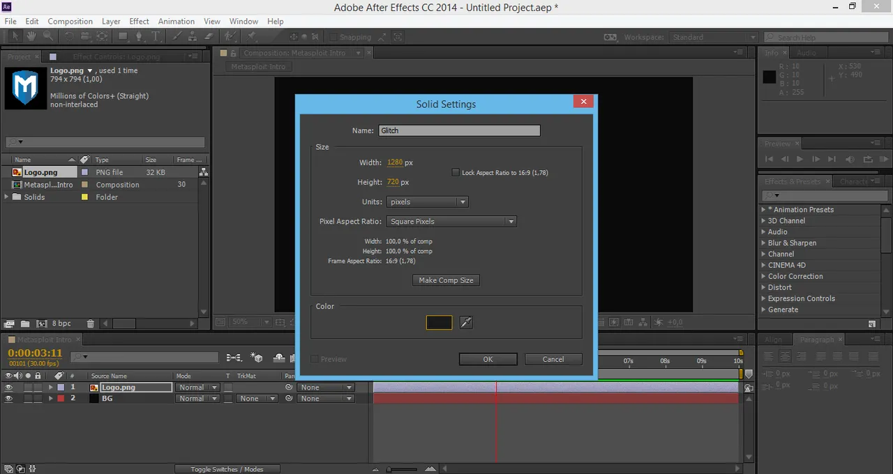Viewport: 893px width, 474px height.
Task: Toggle the composition viewer lock icon
Action: click(x=234, y=52)
